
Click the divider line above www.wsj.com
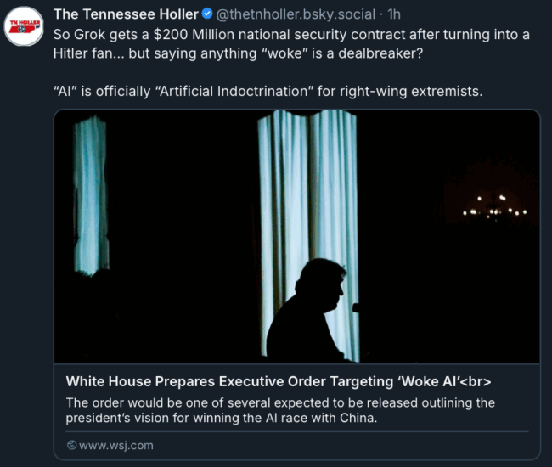coord(296,431)
